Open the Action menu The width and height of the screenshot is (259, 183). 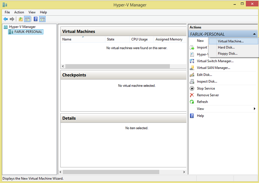point(19,12)
